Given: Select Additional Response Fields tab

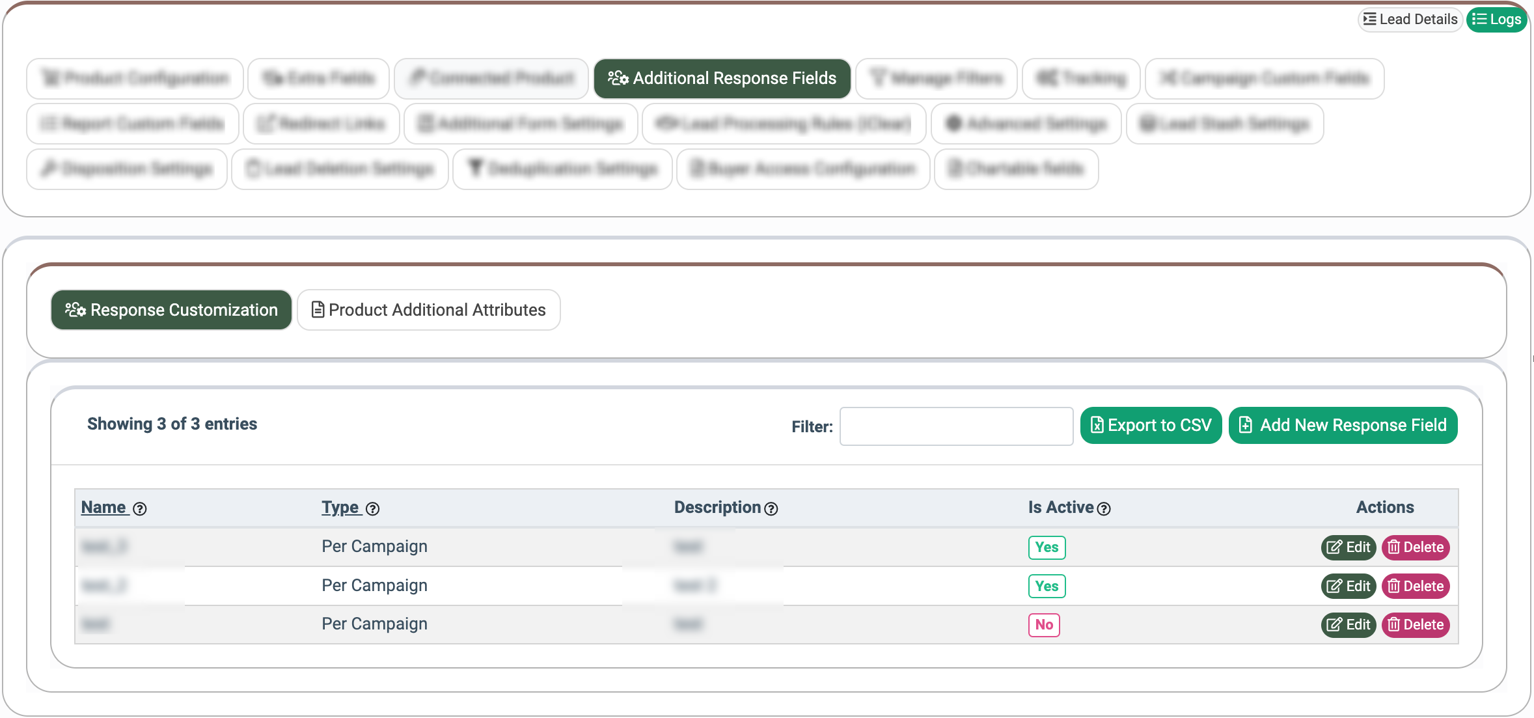Looking at the screenshot, I should click(722, 79).
